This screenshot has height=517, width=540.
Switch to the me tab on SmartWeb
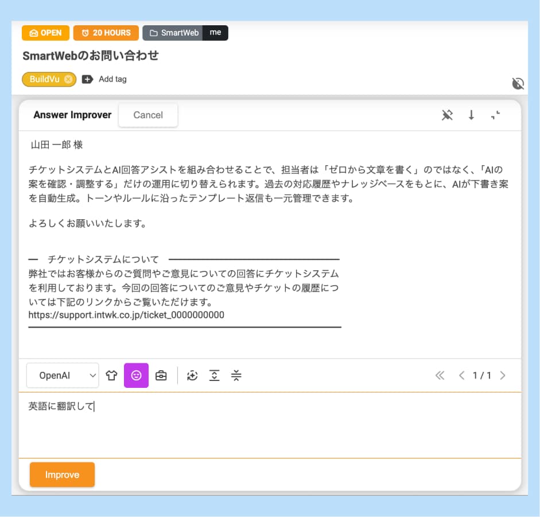[216, 33]
